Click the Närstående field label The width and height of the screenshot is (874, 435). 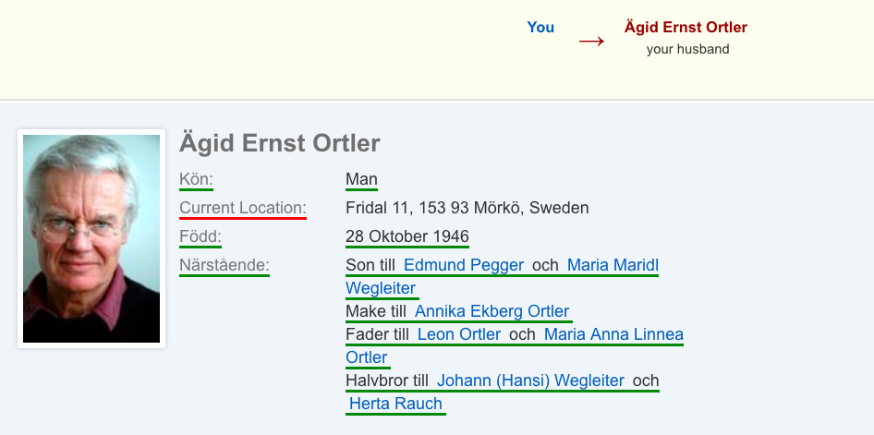[225, 266]
